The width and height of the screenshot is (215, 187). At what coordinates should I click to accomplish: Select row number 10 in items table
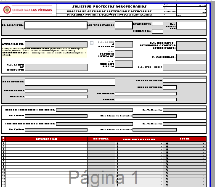click(3, 170)
